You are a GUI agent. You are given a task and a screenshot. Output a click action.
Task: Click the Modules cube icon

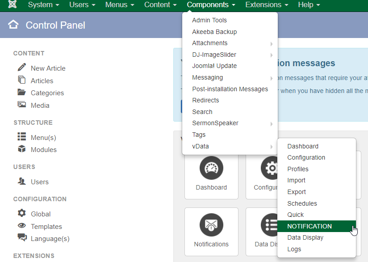click(21, 149)
